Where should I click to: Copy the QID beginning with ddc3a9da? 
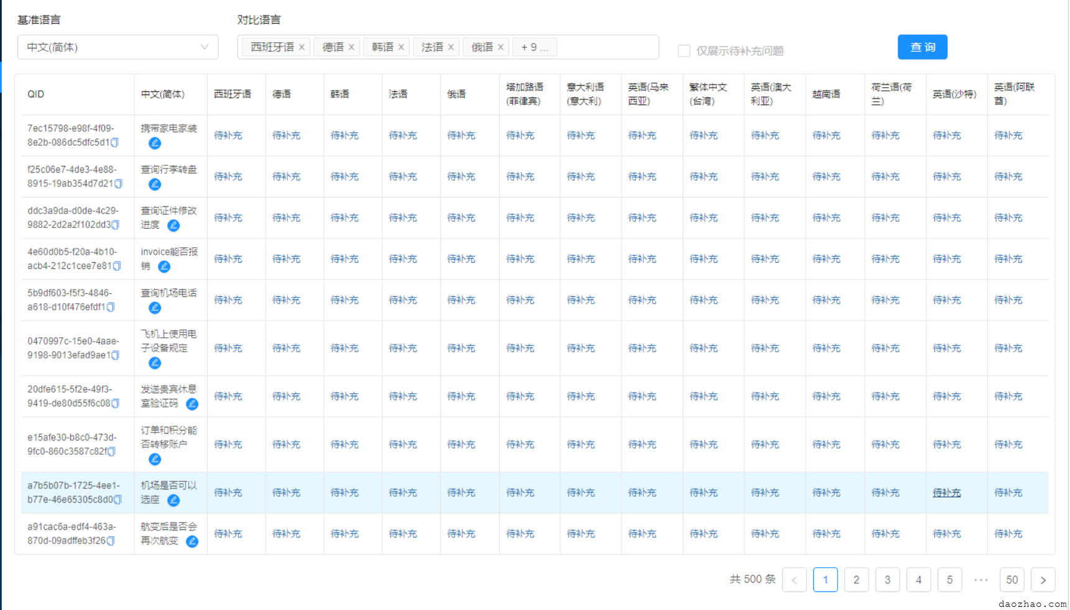116,225
